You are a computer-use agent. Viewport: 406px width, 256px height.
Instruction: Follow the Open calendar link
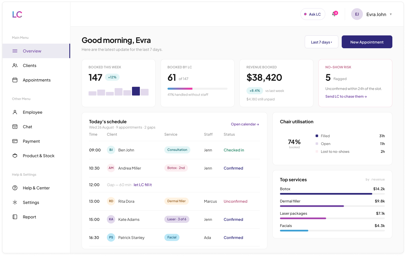point(245,124)
